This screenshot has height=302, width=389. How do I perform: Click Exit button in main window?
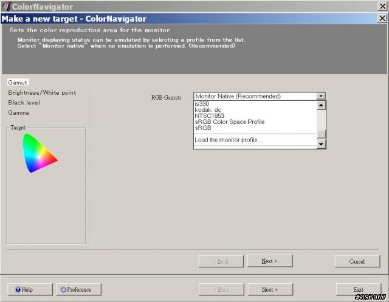click(x=359, y=289)
